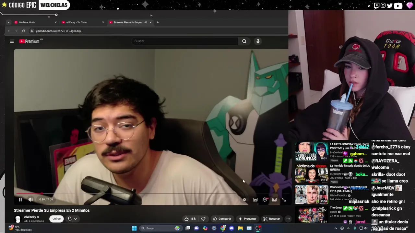Open a new browser tab
The height and width of the screenshot is (233, 415).
point(158,22)
